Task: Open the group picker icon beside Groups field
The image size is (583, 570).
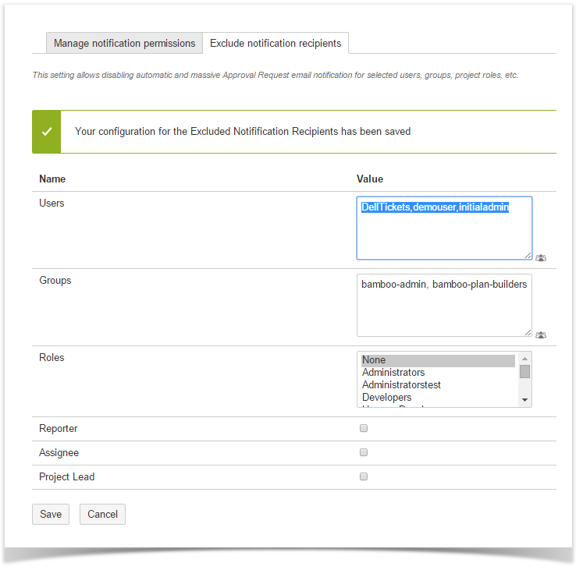Action: click(541, 335)
